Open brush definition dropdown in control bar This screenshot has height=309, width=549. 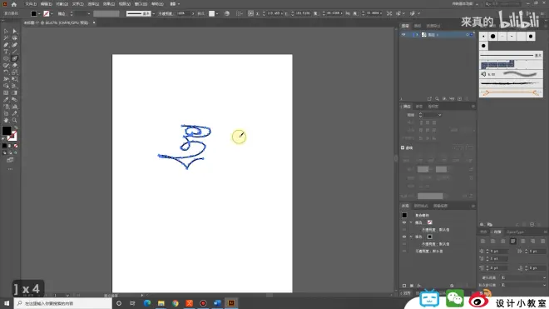(153, 13)
